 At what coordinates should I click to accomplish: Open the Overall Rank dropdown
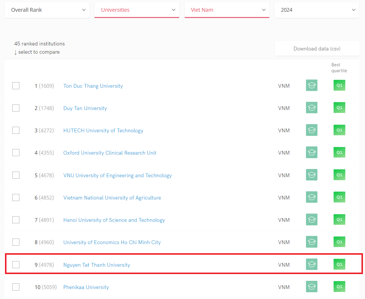[x=47, y=10]
